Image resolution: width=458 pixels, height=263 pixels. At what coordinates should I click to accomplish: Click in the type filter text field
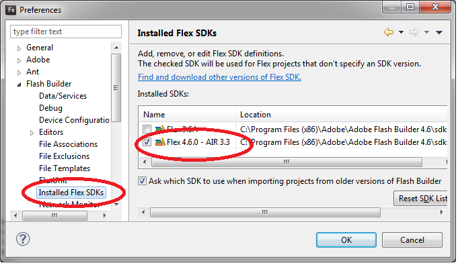(x=66, y=32)
